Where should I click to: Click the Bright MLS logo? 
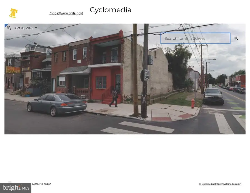point(16,187)
